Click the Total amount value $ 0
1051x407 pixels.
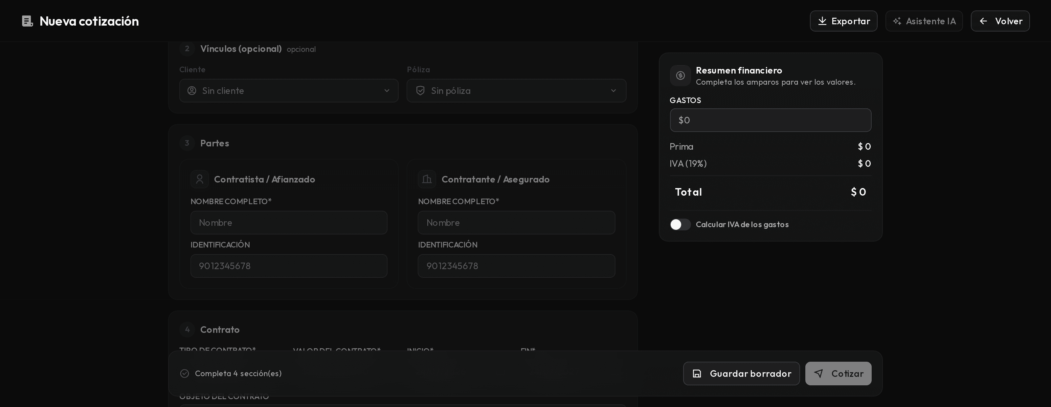point(859,192)
